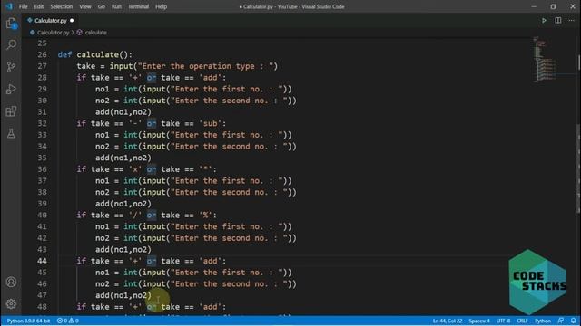Click line number 32 in gutter

(x=43, y=123)
